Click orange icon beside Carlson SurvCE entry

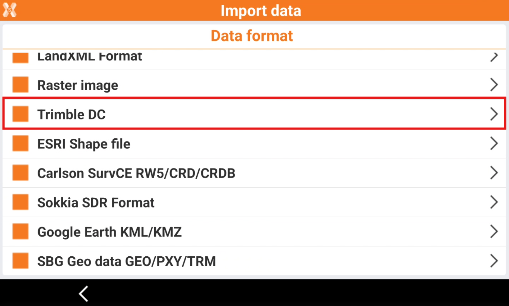(x=20, y=173)
